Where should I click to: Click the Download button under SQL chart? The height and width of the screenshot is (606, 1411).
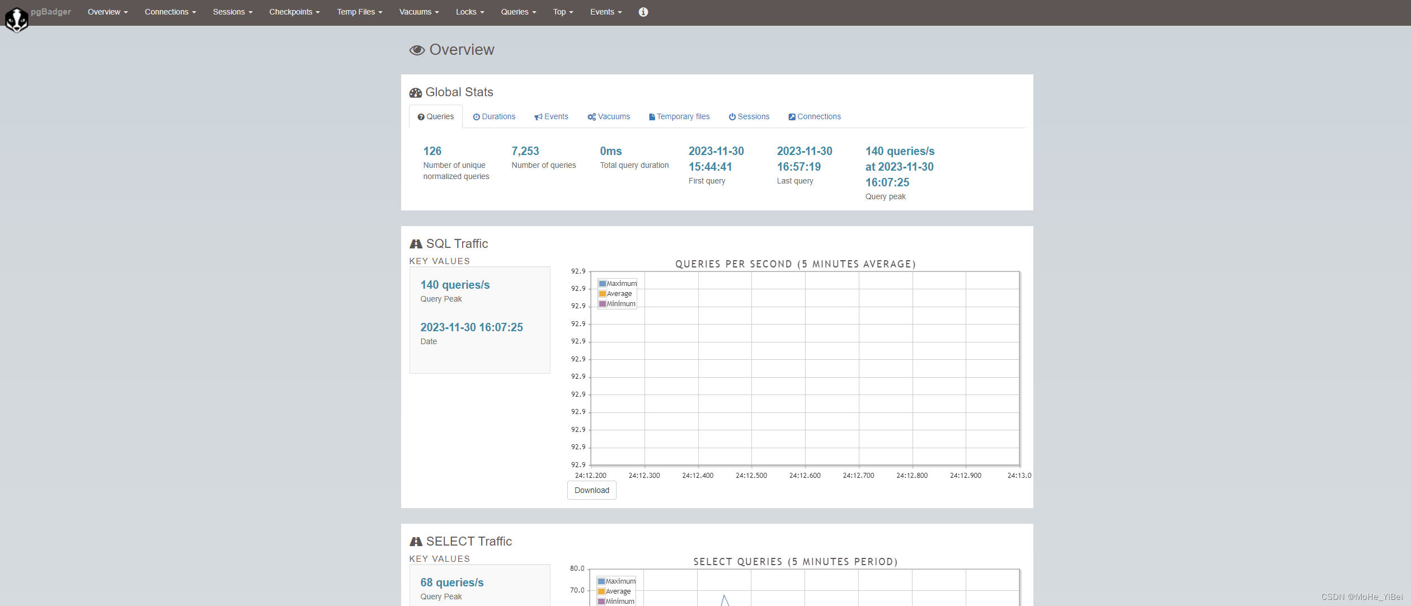[x=591, y=490]
